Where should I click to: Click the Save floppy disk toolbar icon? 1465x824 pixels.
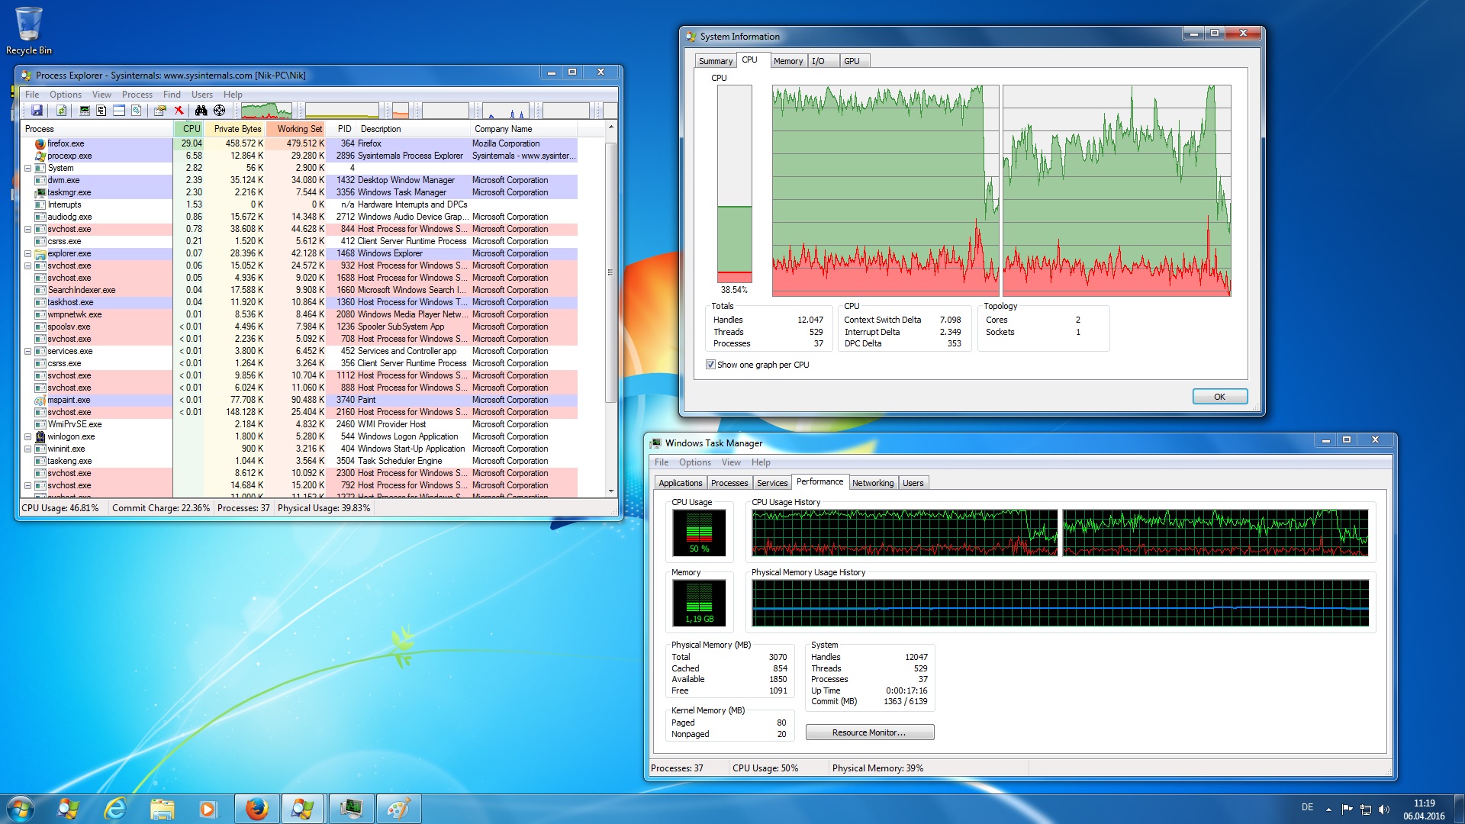37,111
